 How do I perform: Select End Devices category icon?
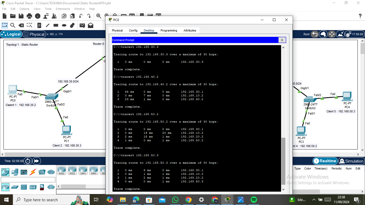pyautogui.click(x=14, y=172)
